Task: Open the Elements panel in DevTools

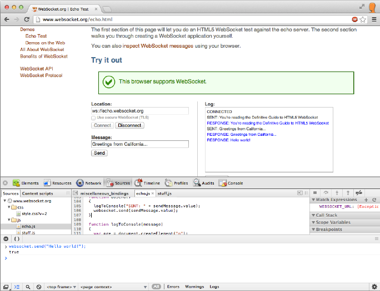Action: (26, 183)
